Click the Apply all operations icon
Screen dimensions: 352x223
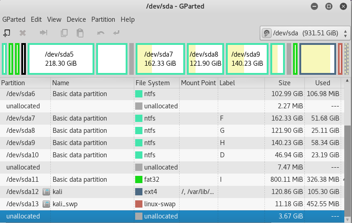(117, 33)
